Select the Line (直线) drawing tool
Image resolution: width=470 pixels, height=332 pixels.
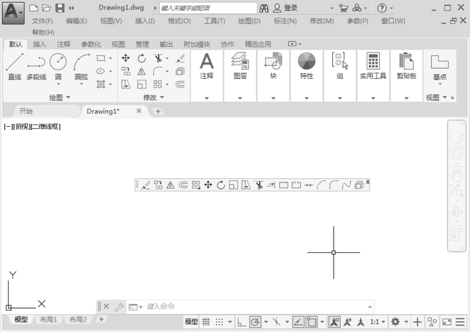tap(15, 67)
